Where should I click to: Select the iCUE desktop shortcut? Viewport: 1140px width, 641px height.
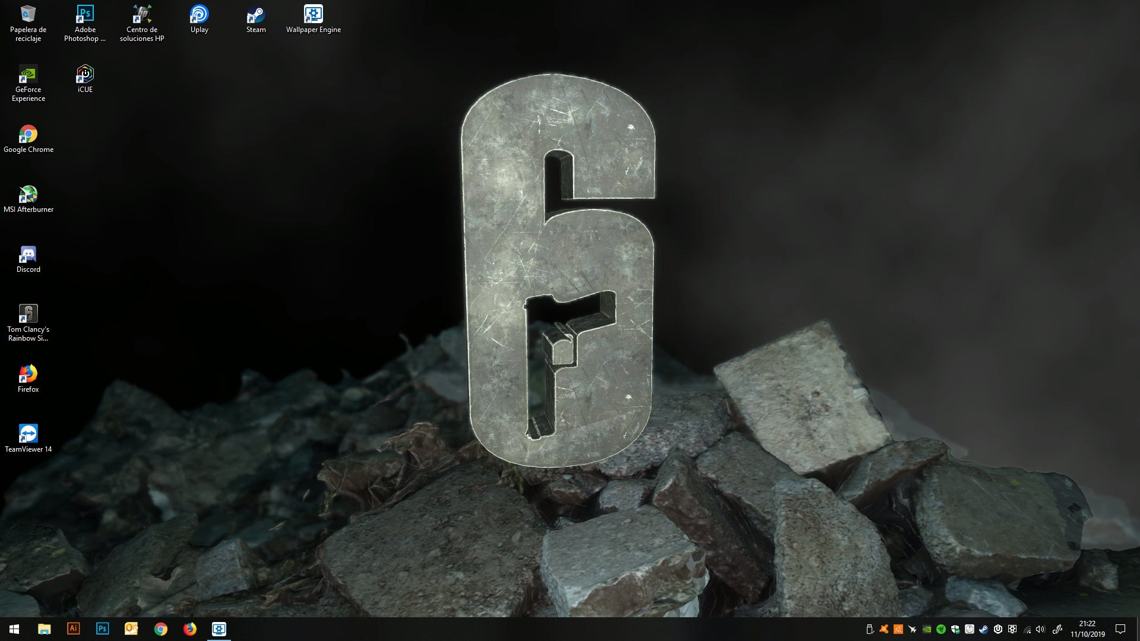pyautogui.click(x=85, y=80)
